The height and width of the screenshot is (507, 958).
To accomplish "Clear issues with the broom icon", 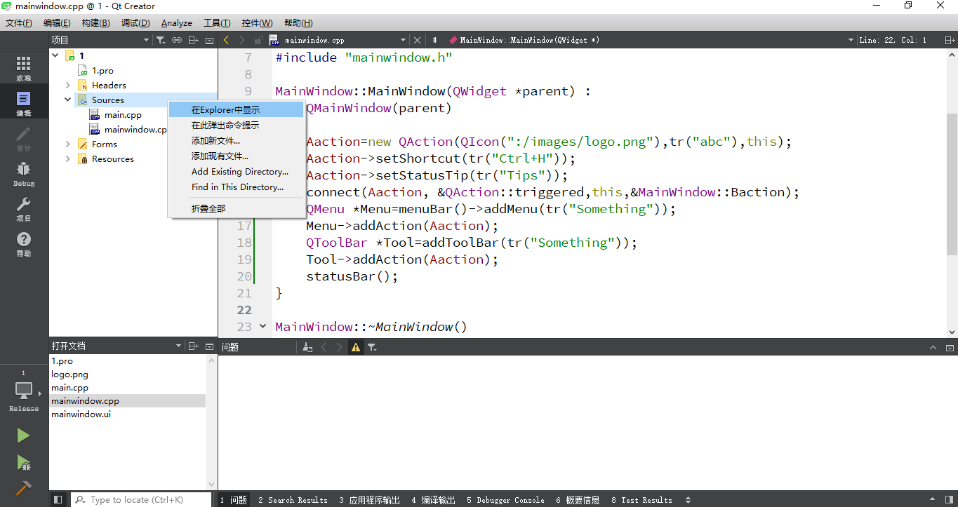I will click(x=307, y=346).
